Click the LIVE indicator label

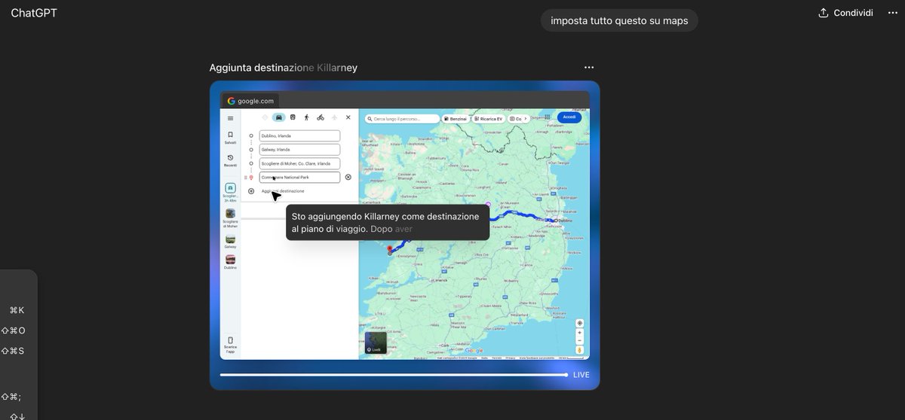[x=581, y=375]
